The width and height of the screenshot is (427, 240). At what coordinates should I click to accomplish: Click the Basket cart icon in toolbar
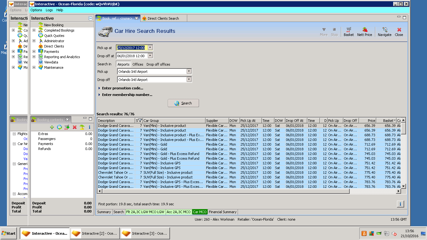(348, 31)
